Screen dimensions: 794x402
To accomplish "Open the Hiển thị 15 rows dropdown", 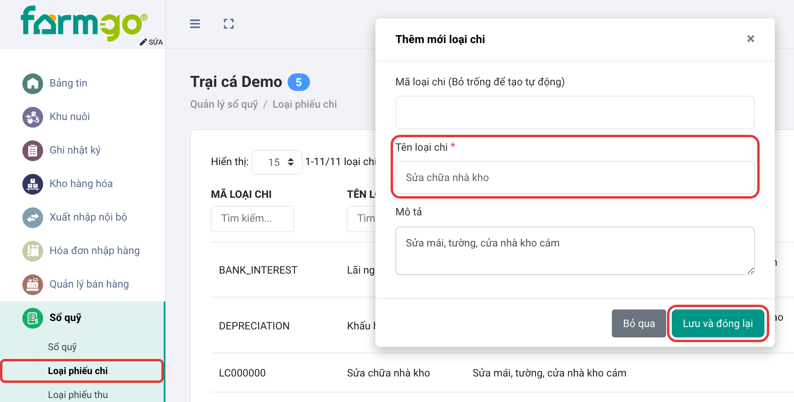I will [x=277, y=162].
